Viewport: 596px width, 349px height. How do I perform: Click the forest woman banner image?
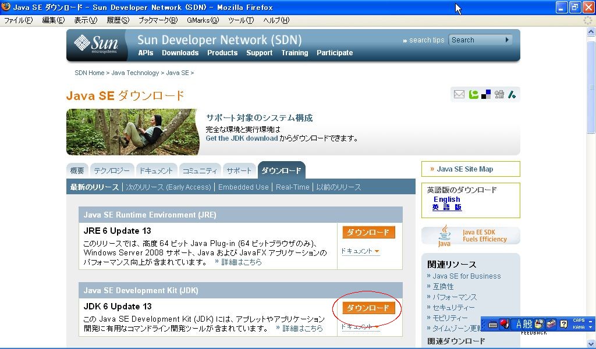tap(133, 132)
